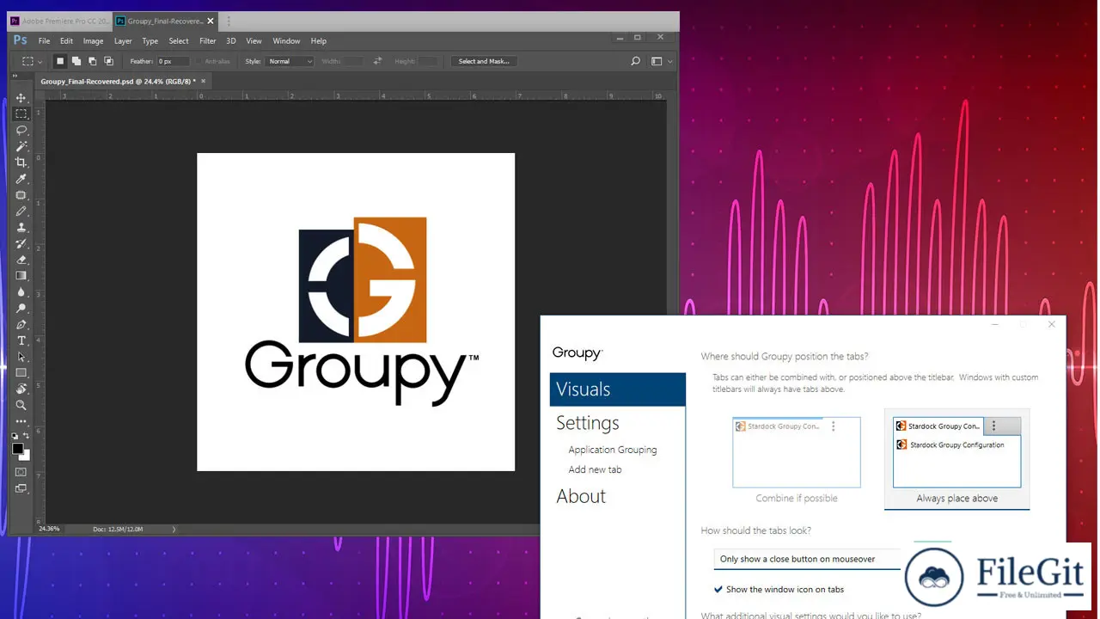Choose Add to selection mode
This screenshot has height=619, width=1100.
coord(76,61)
